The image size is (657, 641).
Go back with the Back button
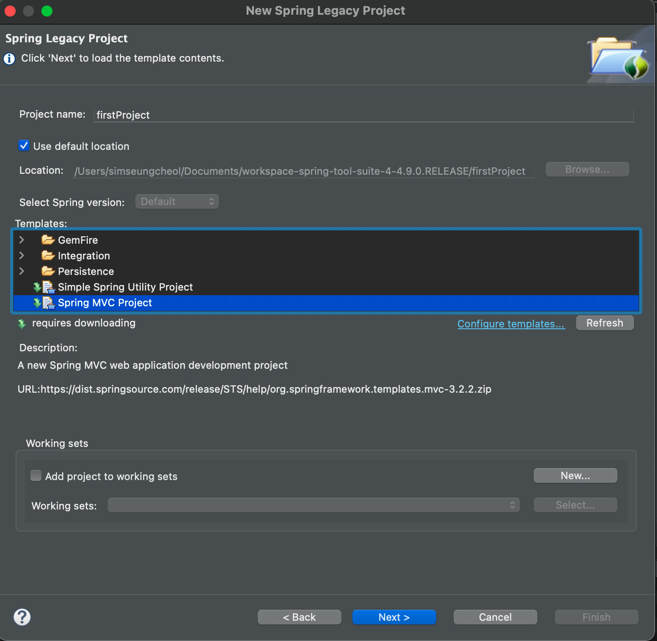[x=300, y=617]
